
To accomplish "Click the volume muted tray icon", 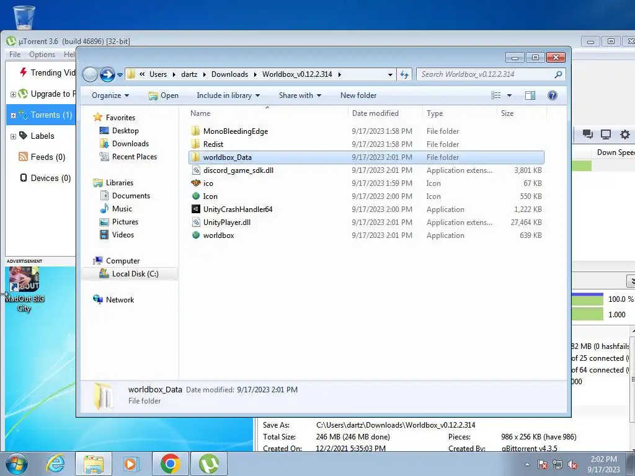I will (x=572, y=465).
